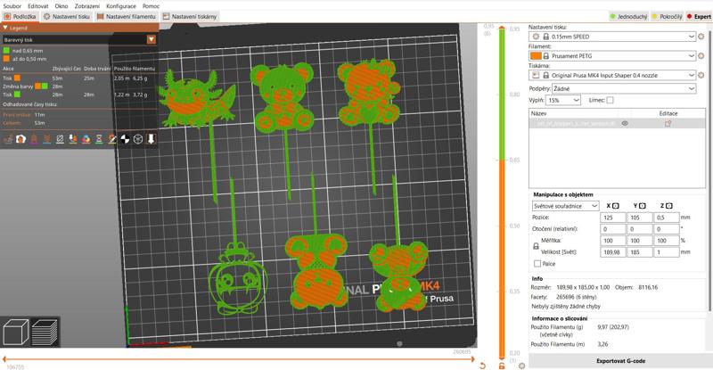Image resolution: width=713 pixels, height=370 pixels.
Task: Toggle the Travel moves visibility icon in legend
Action: [x=8, y=139]
